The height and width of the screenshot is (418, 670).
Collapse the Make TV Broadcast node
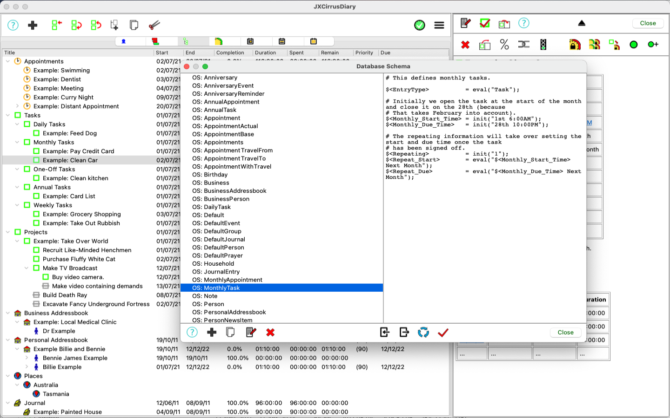27,268
